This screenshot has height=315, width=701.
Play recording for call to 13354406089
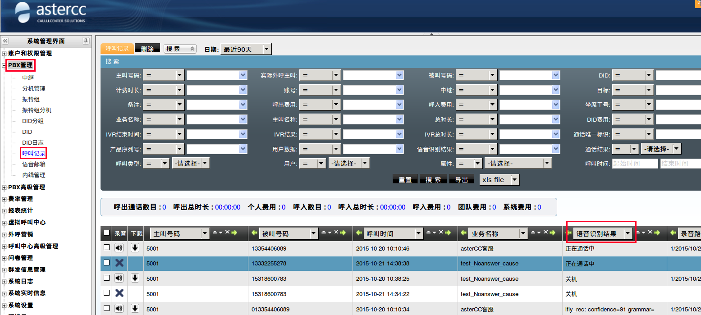click(x=119, y=248)
